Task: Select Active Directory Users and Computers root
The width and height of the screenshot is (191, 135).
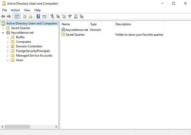Action: (32, 23)
